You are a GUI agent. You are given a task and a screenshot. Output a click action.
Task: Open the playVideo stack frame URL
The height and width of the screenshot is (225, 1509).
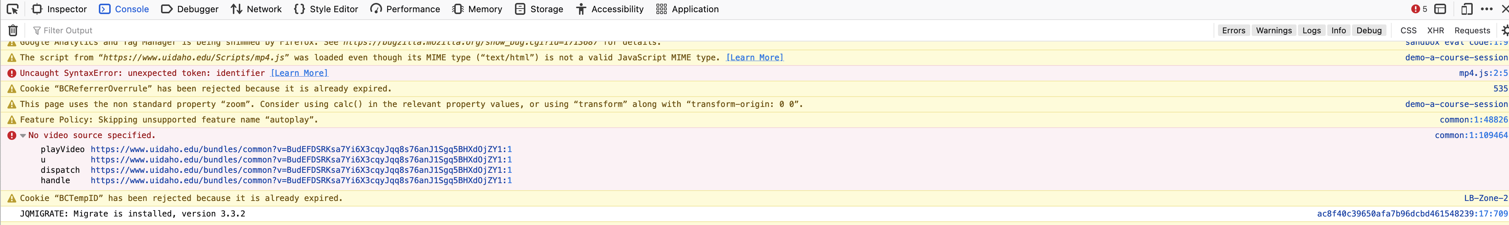pos(301,150)
